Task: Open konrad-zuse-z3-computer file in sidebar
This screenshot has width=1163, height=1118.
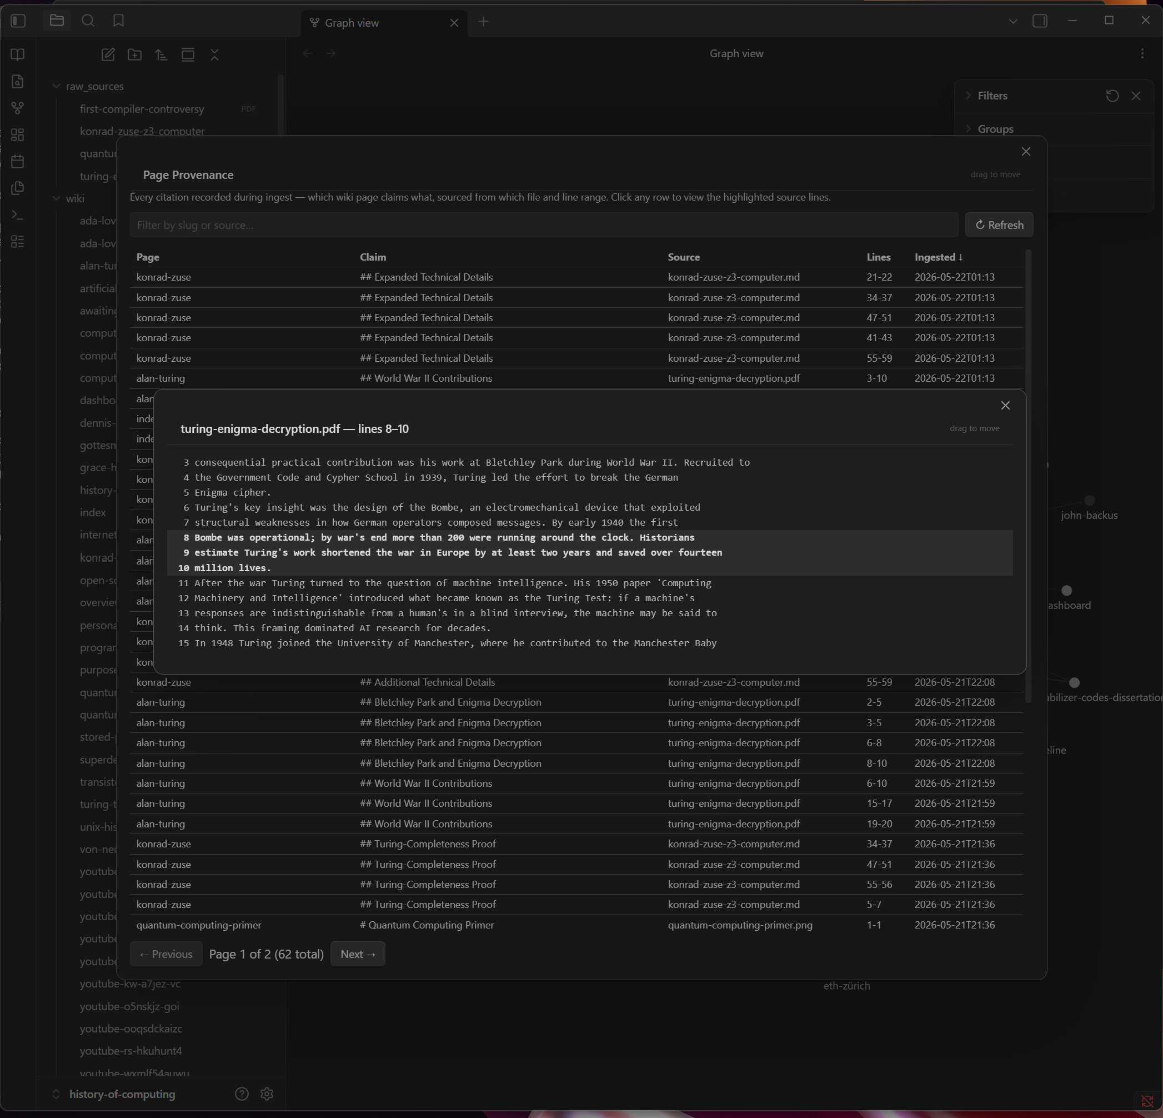Action: point(142,131)
